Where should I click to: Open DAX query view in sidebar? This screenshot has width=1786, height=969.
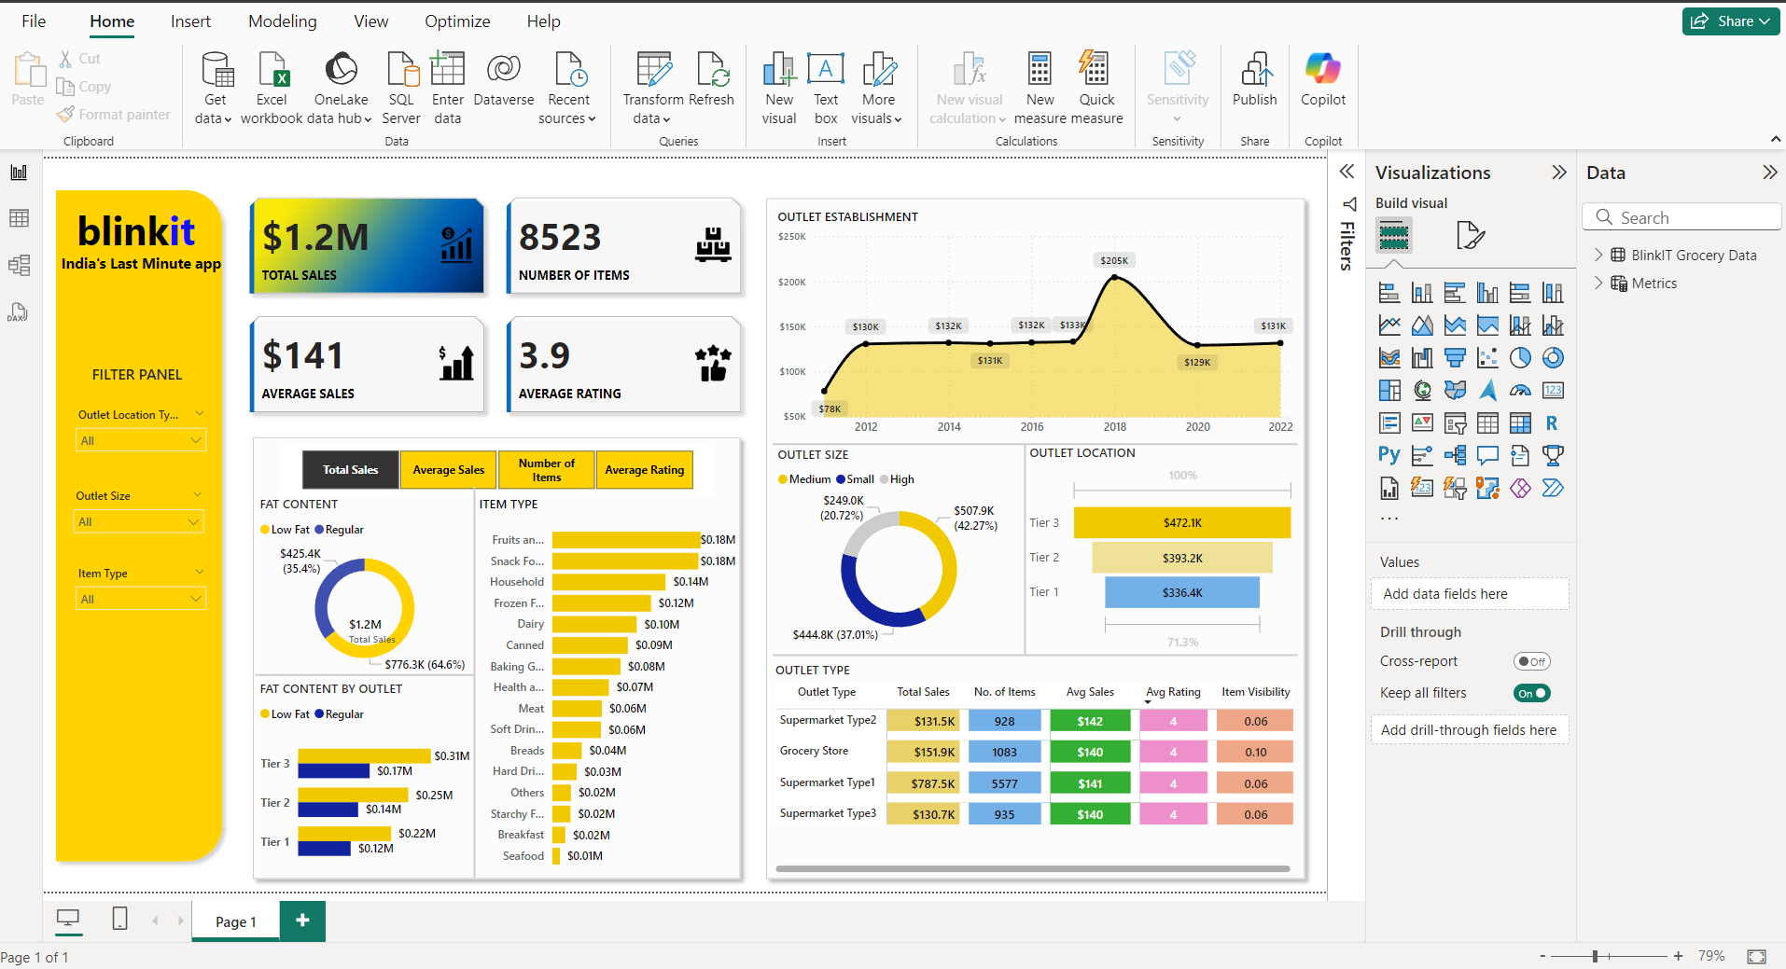click(19, 312)
